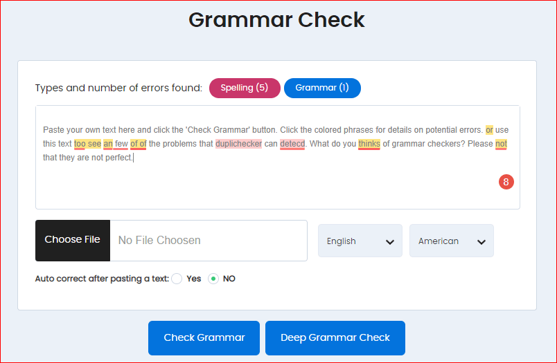Click the chevron arrow in English dropdown
The height and width of the screenshot is (363, 557).
click(389, 241)
